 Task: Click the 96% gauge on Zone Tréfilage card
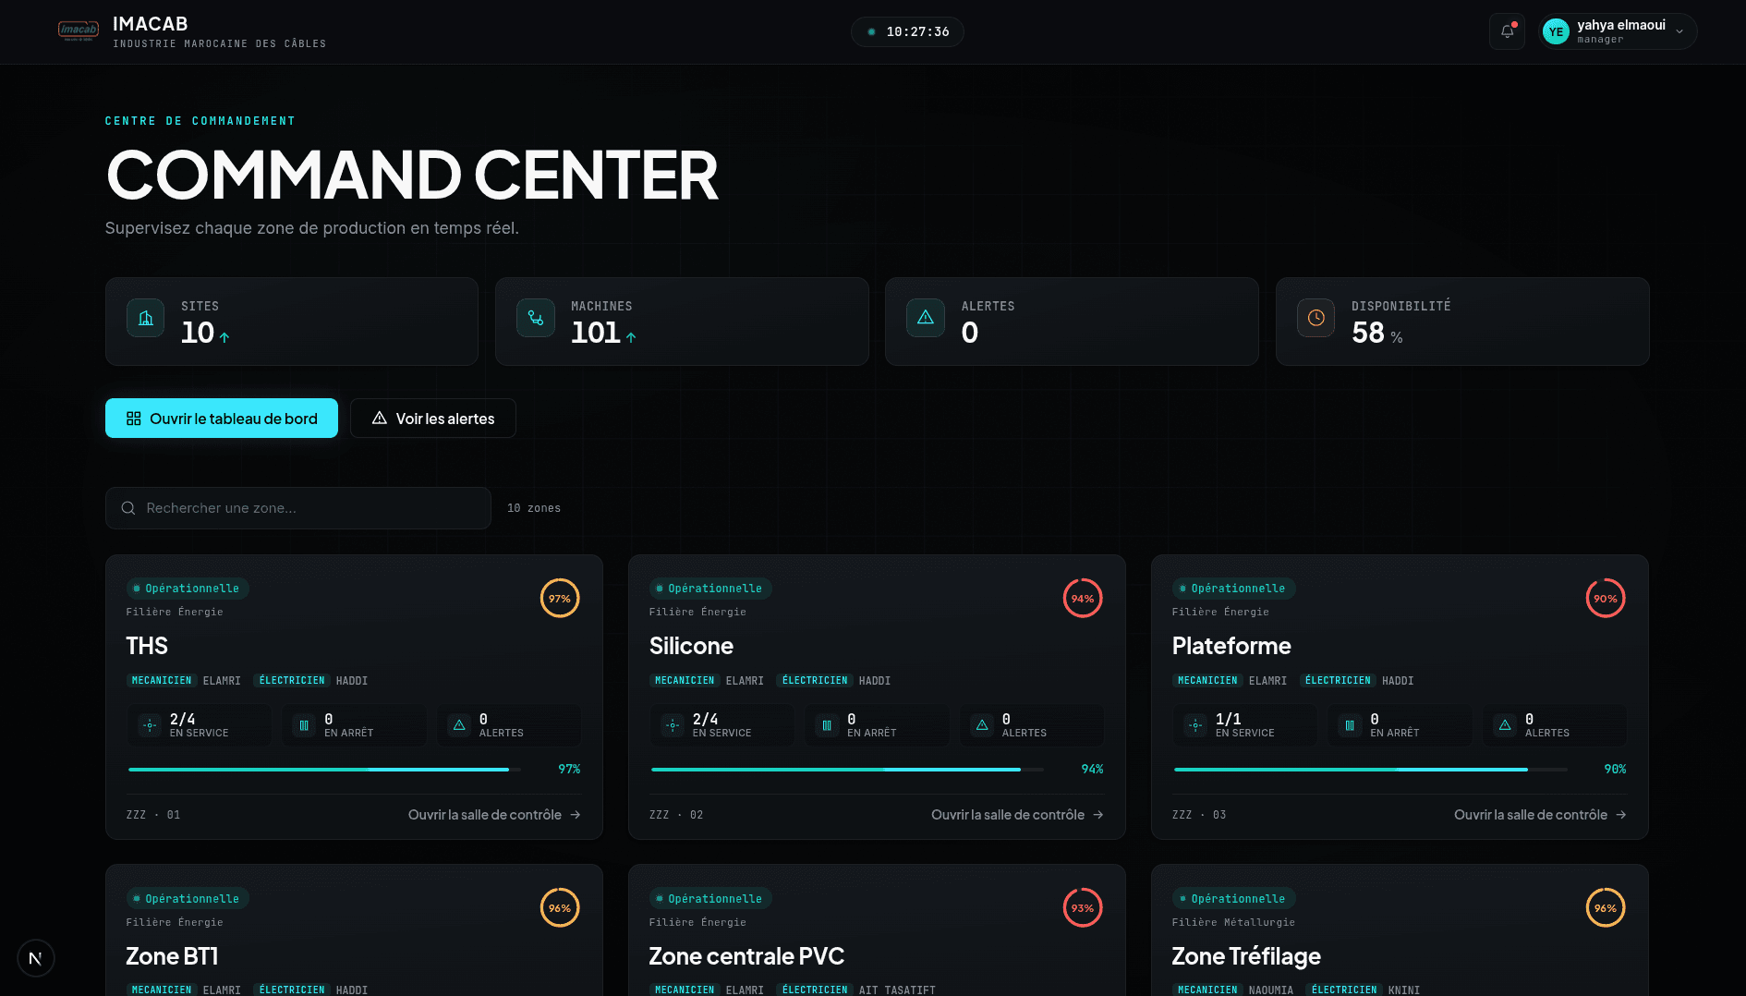tap(1606, 908)
